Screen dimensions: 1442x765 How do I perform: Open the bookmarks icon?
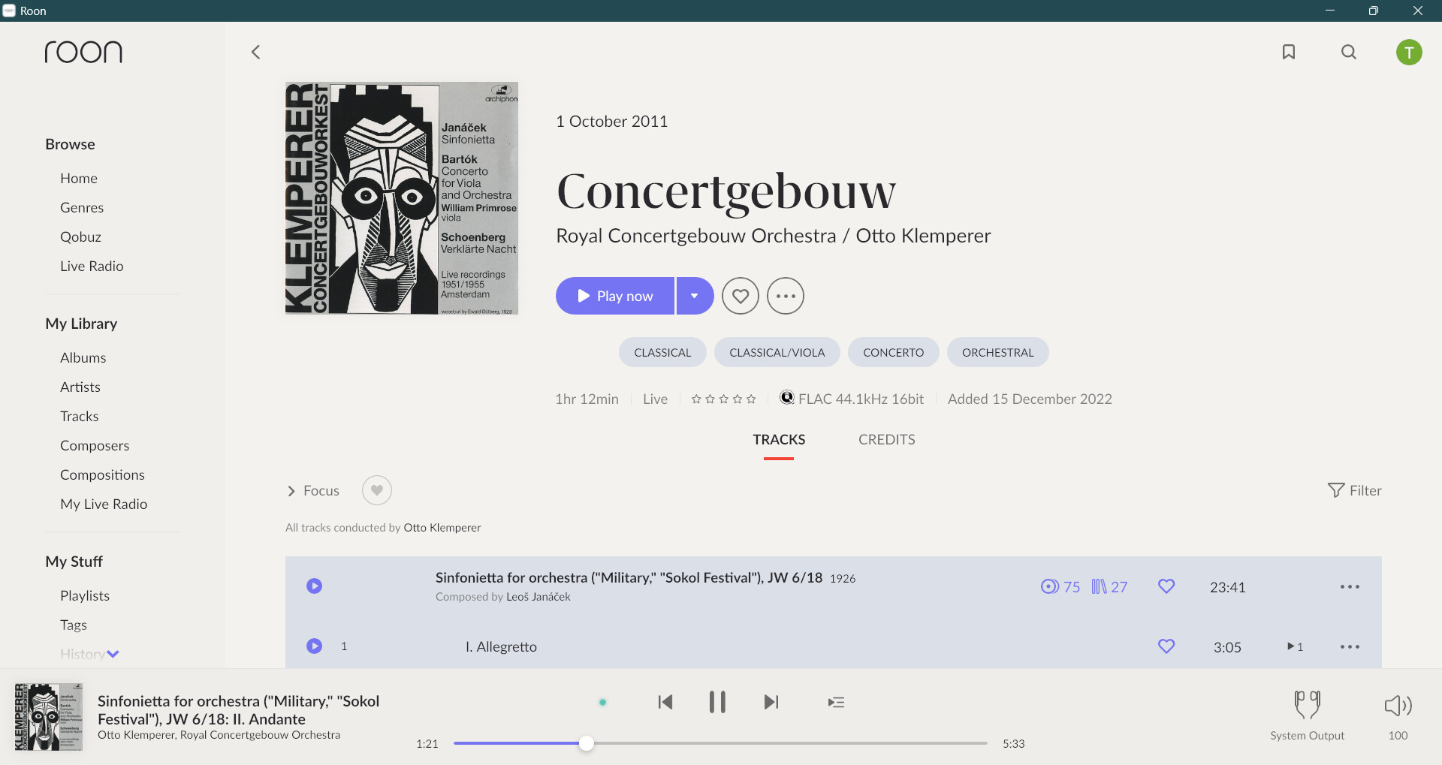pos(1289,52)
